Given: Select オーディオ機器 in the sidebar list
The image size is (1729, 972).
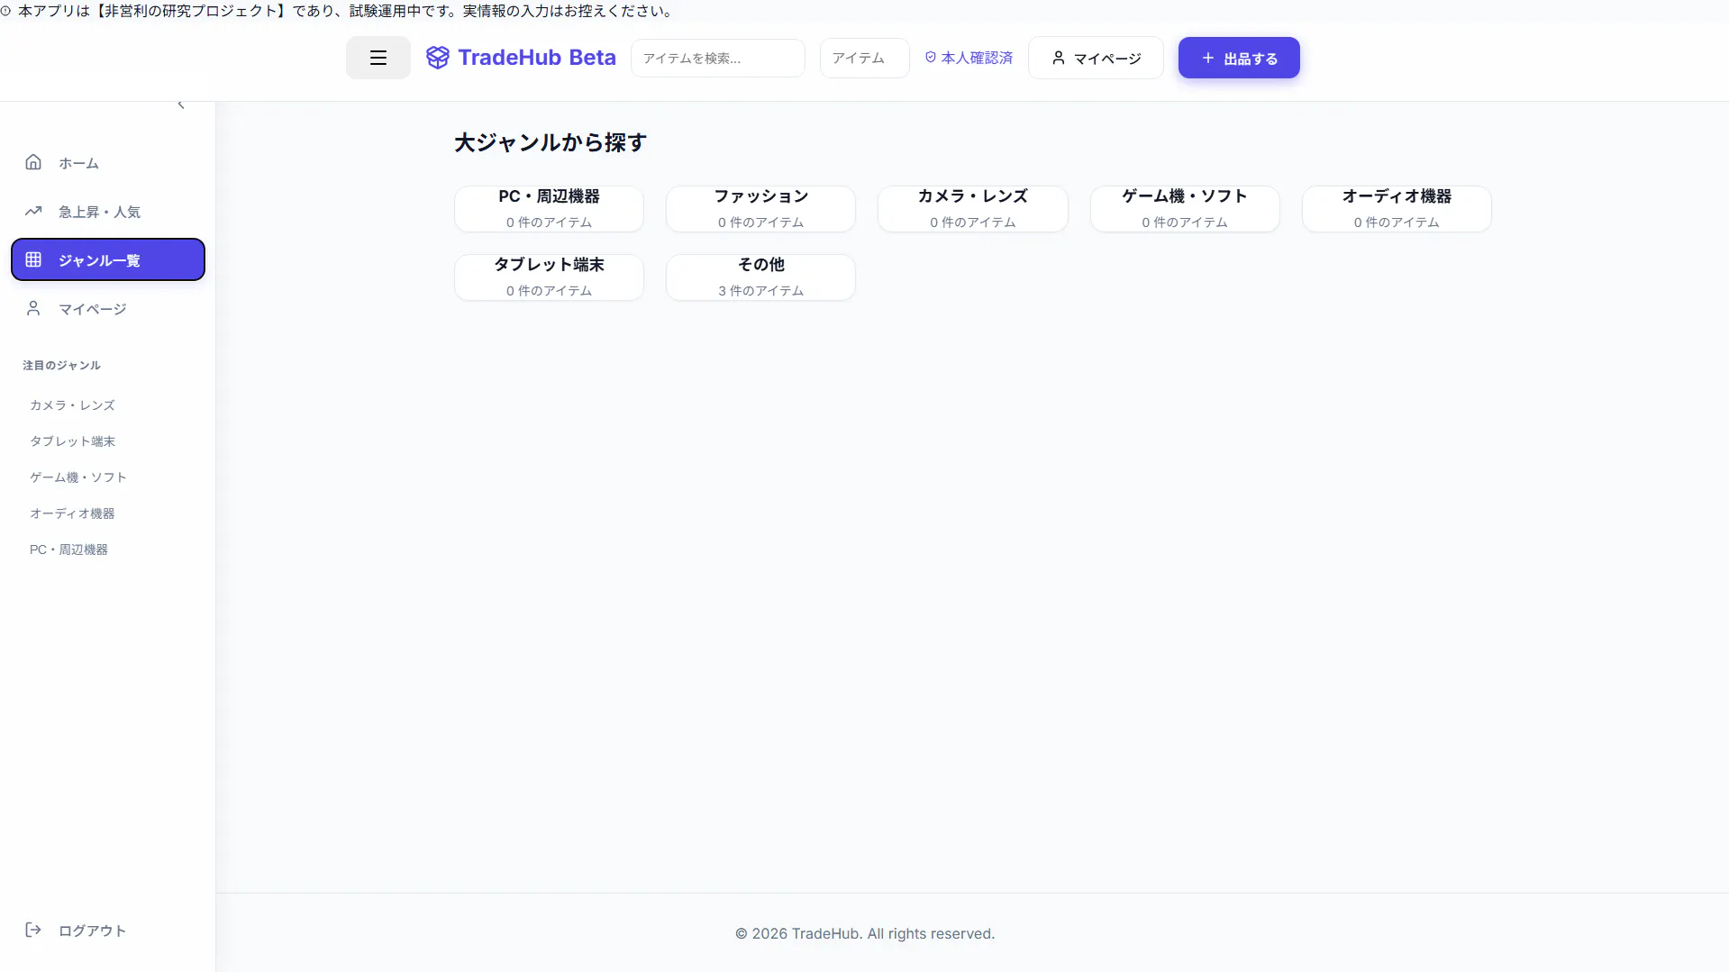Looking at the screenshot, I should click(72, 513).
